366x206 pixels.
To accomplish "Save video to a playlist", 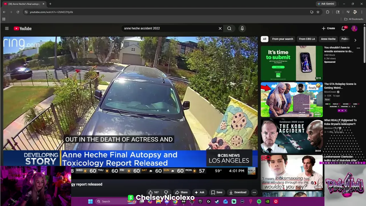I will (x=216, y=192).
